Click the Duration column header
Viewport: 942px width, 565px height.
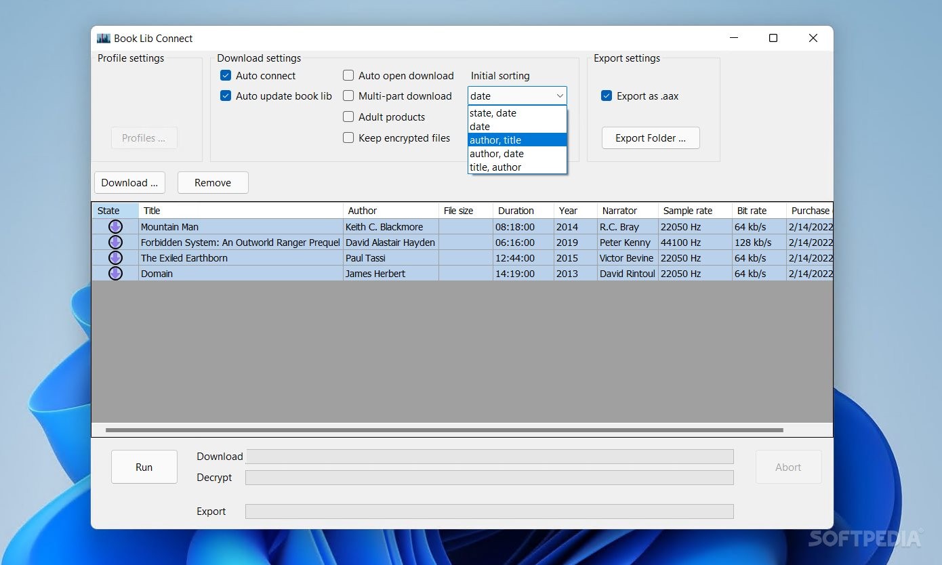(x=523, y=211)
